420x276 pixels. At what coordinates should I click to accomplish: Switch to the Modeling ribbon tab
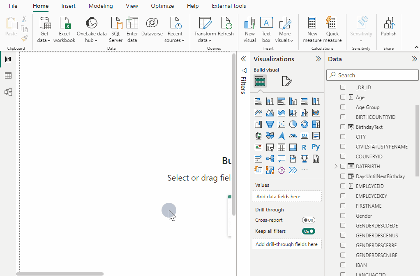click(x=101, y=6)
